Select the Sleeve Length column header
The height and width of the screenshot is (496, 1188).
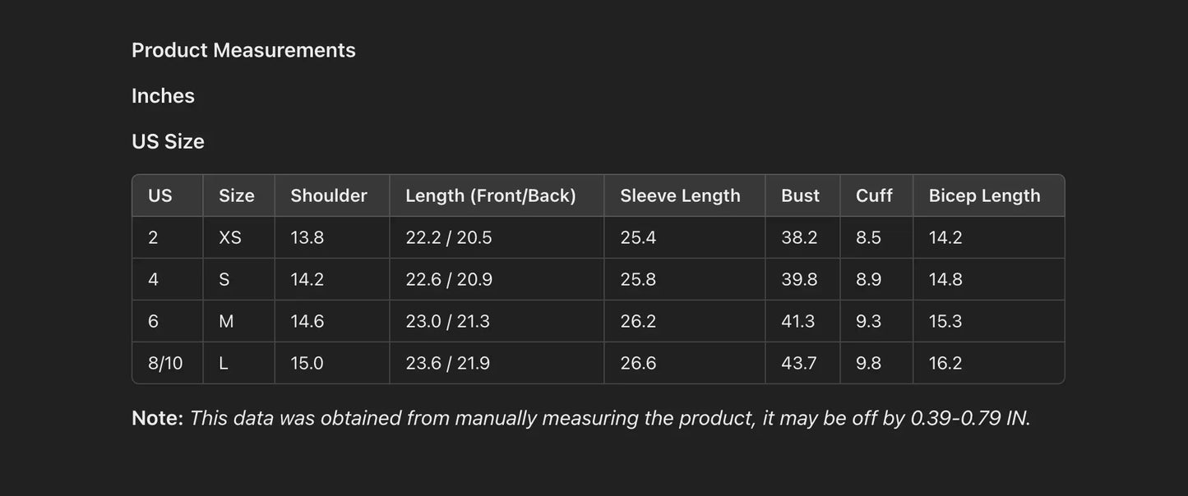click(x=680, y=195)
